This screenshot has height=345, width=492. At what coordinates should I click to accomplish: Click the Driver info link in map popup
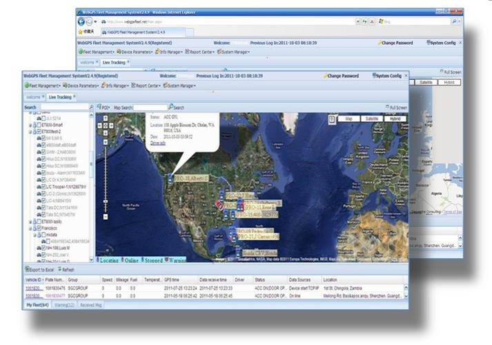pos(158,143)
